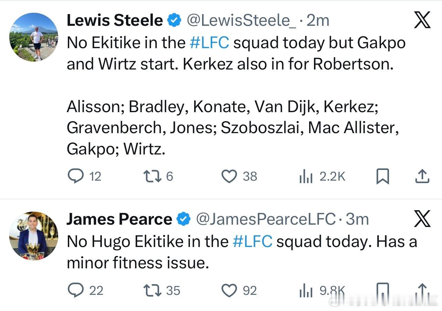This screenshot has height=311, width=442.
Task: Go to @LewisSteele_ handle profile
Action: point(241,21)
